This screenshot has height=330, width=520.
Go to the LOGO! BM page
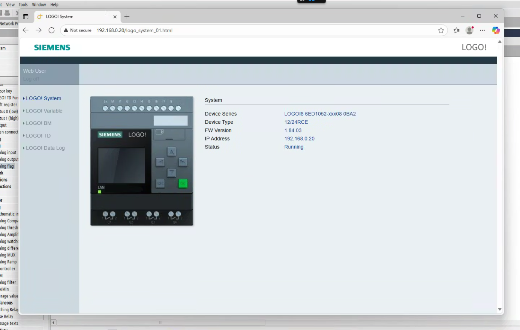(39, 123)
